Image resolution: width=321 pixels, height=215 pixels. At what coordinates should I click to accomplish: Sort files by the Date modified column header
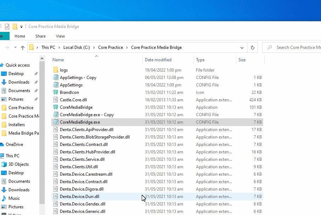coord(158,60)
